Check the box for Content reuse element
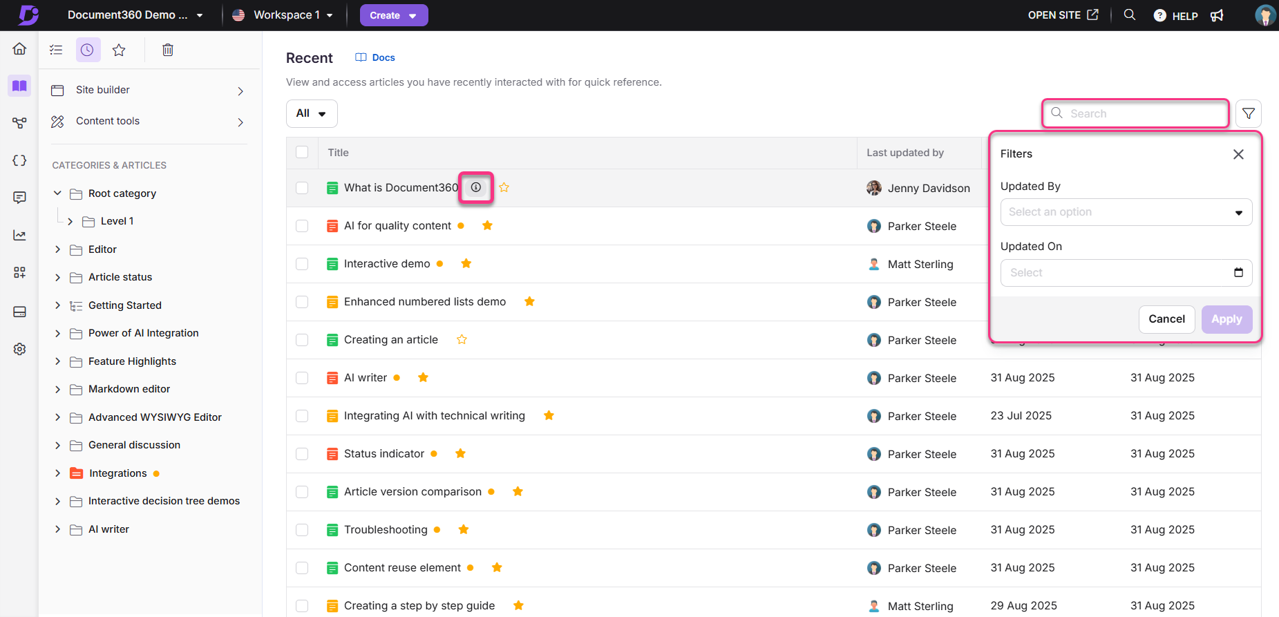The width and height of the screenshot is (1279, 617). coord(302,567)
